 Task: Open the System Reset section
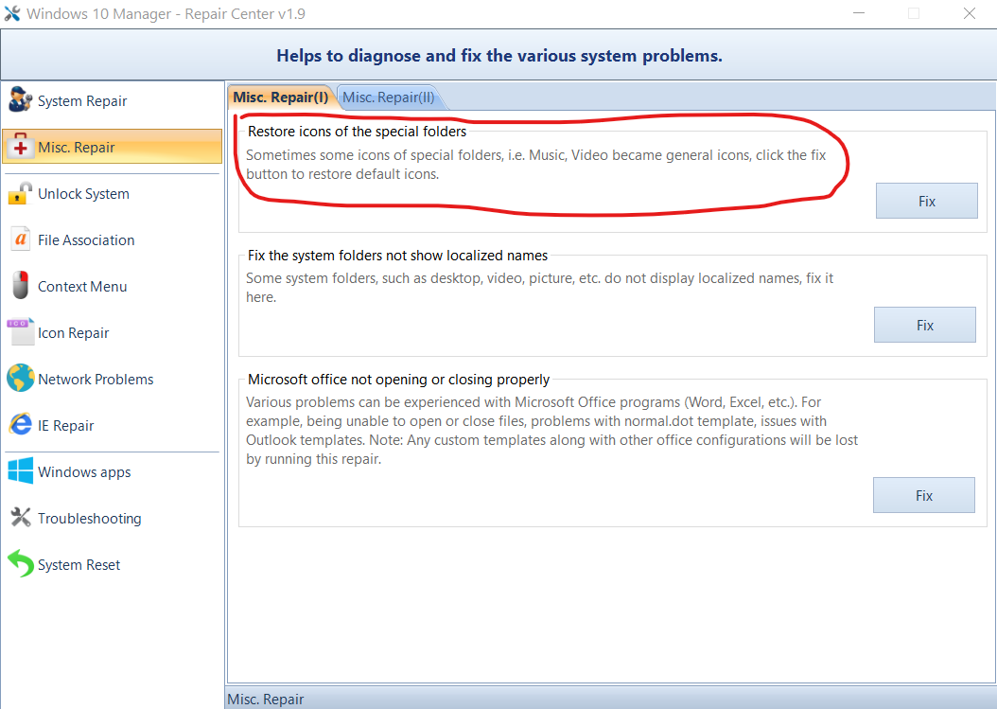112,564
